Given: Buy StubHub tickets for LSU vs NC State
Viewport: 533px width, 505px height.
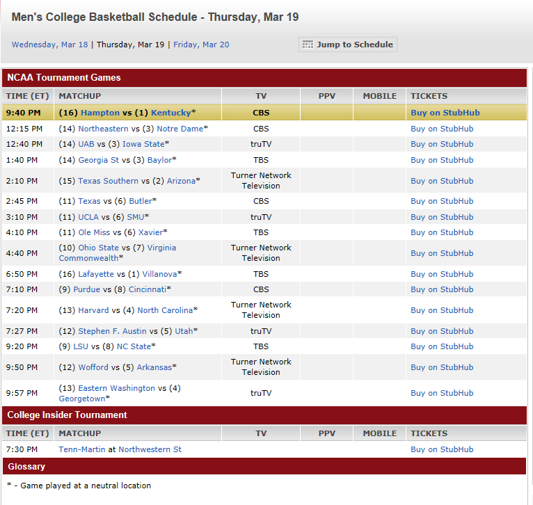Looking at the screenshot, I should coord(442,346).
